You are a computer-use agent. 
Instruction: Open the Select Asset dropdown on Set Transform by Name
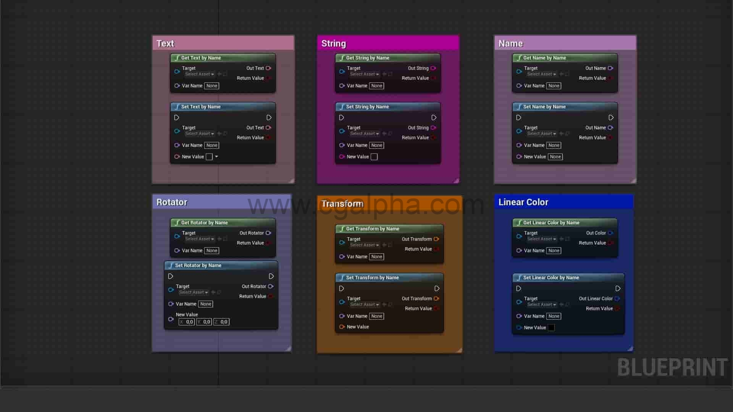pos(364,304)
